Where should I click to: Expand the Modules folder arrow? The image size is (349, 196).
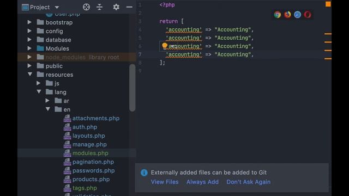coord(29,48)
